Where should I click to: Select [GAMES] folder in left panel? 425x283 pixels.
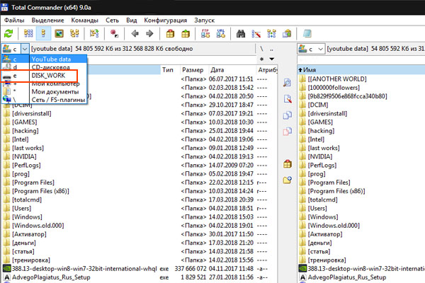[x=24, y=122]
